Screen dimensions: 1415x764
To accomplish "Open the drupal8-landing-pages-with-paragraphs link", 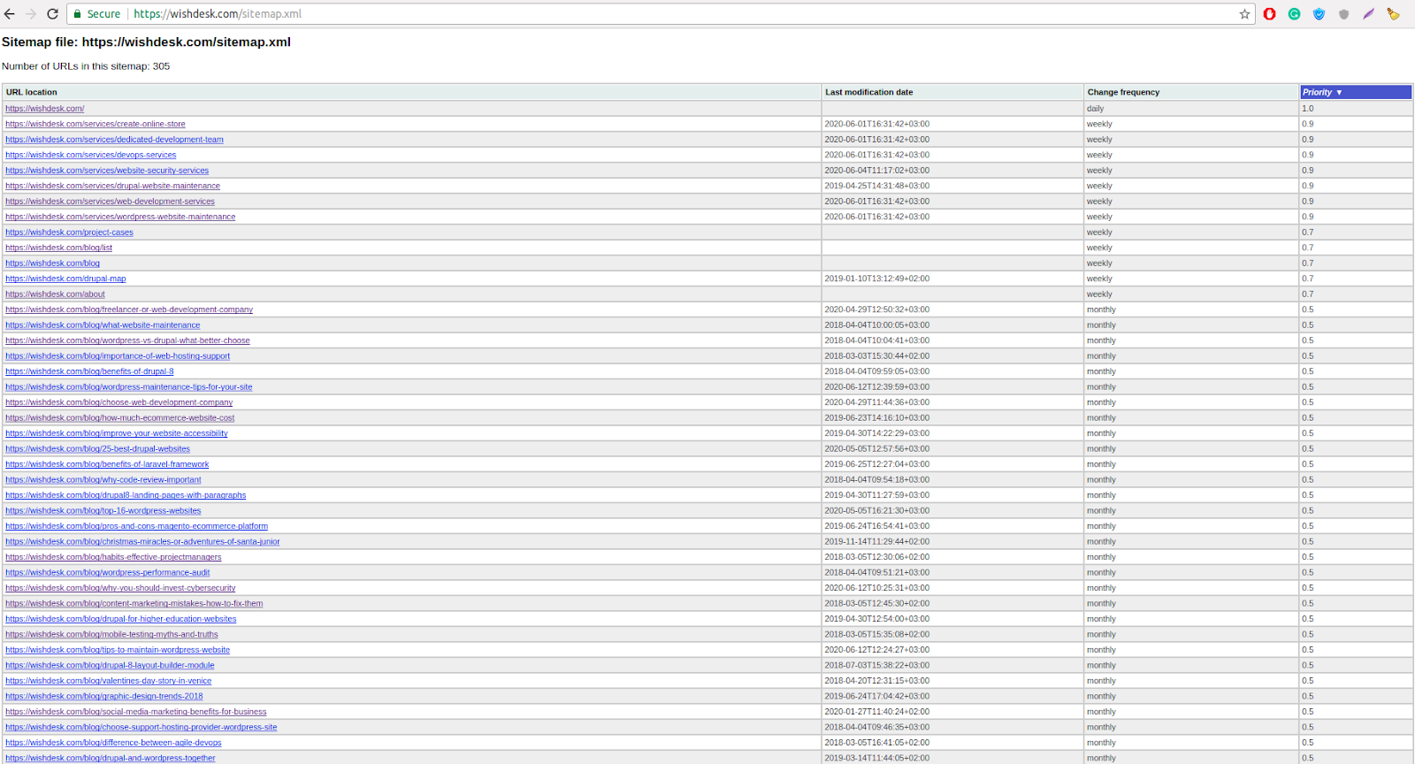I will [126, 495].
